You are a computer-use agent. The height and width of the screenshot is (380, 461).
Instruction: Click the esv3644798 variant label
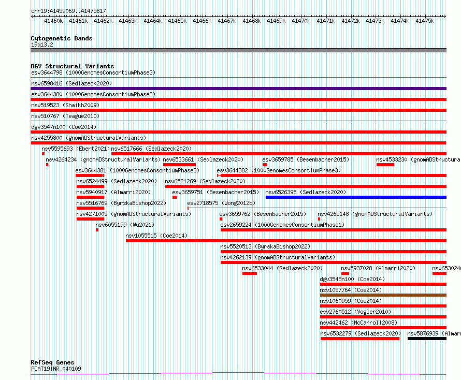coord(93,72)
